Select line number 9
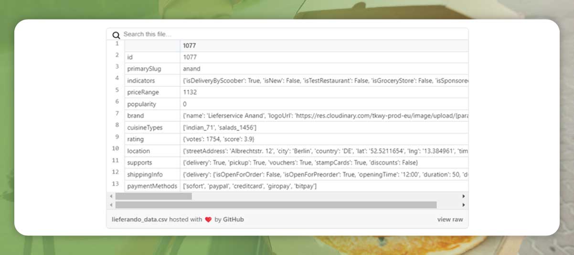Viewport: 574px width, 255px height. pyautogui.click(x=117, y=137)
